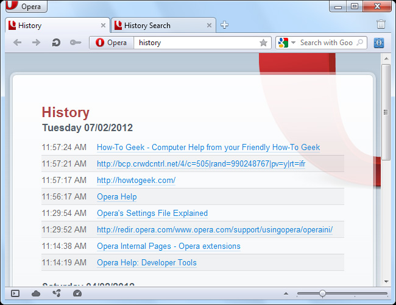The height and width of the screenshot is (305, 396).
Task: Adjust the page zoom slider
Action: coord(322,293)
